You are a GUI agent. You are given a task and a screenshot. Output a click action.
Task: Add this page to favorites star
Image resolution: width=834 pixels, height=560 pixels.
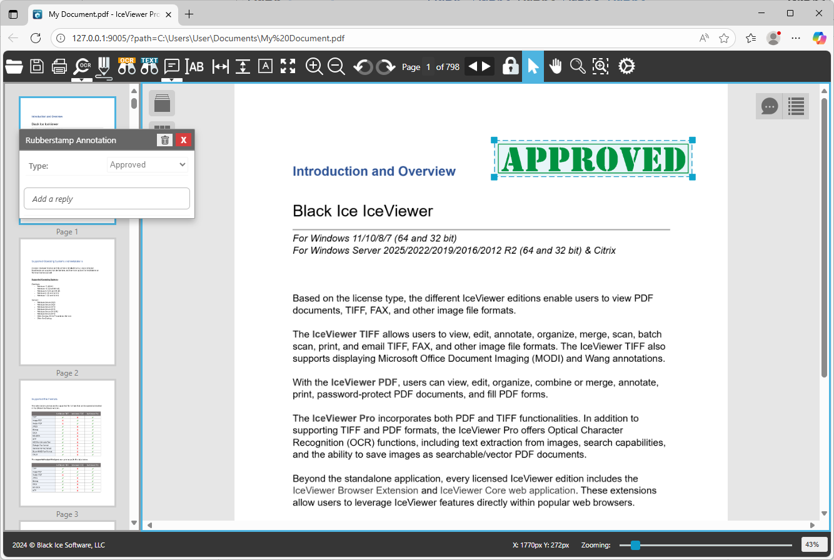point(724,38)
